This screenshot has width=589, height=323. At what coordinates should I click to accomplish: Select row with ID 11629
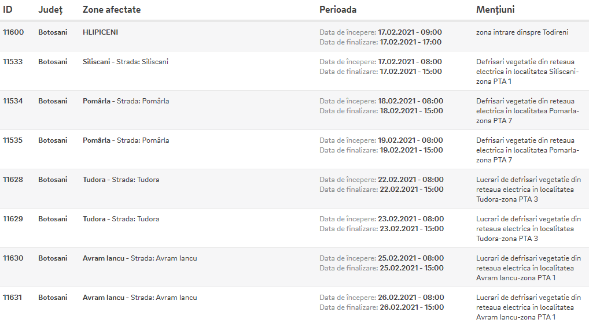pos(294,228)
